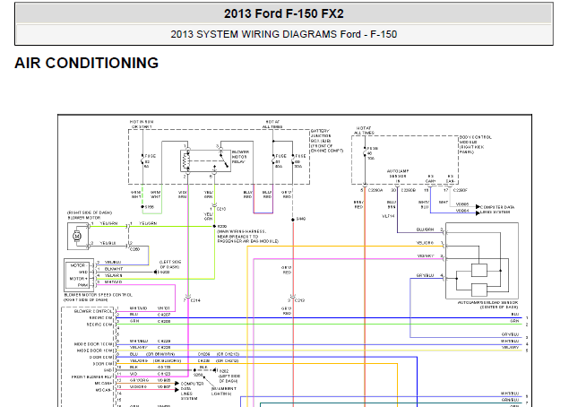The height and width of the screenshot is (407, 569).
Task: Click the S440 splice dot
Action: point(293,220)
